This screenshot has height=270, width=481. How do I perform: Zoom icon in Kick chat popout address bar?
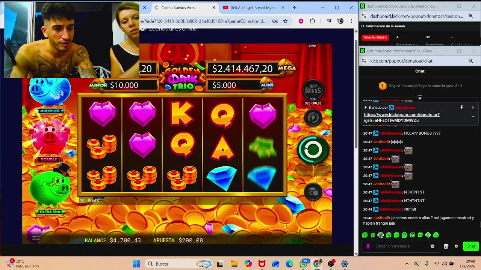click(x=470, y=61)
